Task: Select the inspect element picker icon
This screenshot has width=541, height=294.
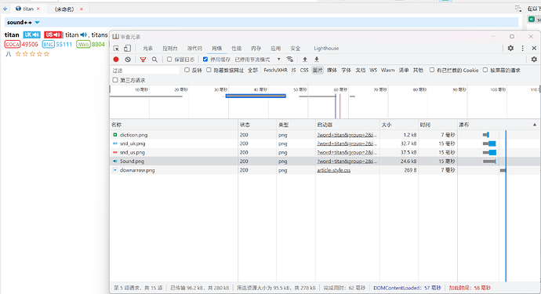Action: 116,49
